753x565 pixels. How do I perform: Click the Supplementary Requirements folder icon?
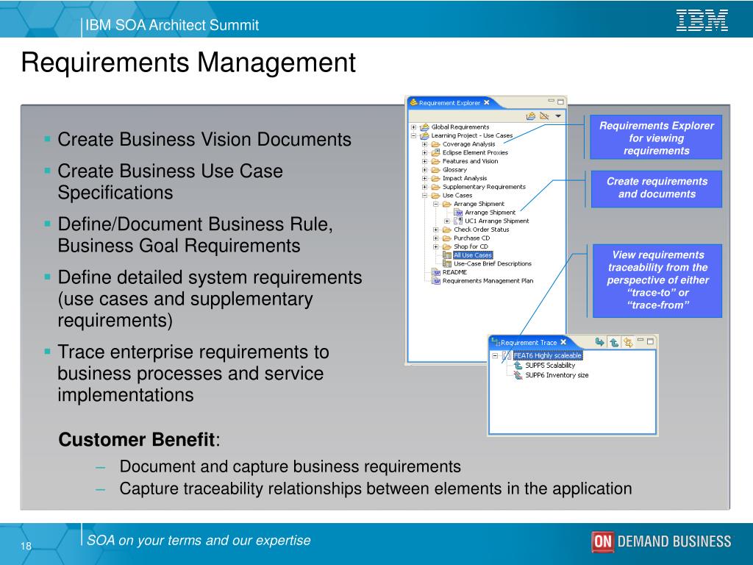pyautogui.click(x=435, y=187)
